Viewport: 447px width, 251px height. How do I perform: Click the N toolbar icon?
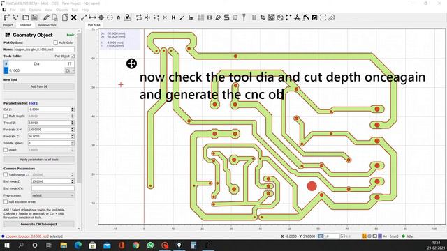[173, 17]
